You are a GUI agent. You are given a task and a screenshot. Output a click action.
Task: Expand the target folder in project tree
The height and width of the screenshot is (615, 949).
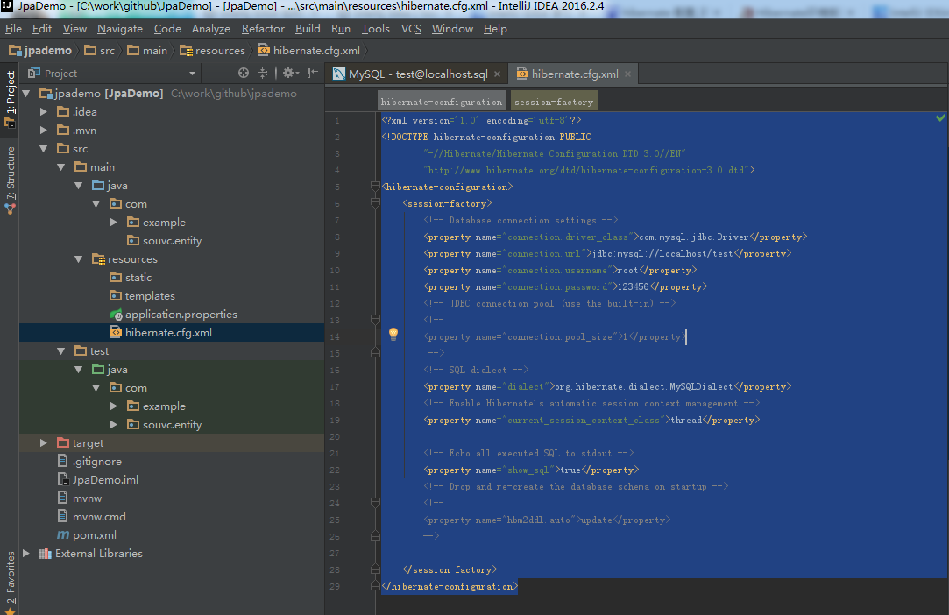44,443
